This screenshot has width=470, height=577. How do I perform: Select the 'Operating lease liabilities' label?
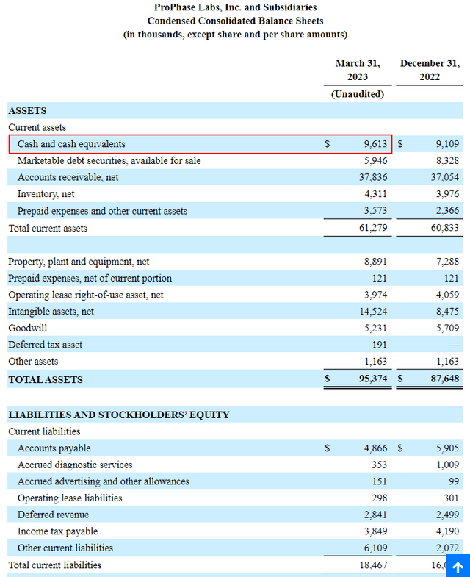click(x=70, y=498)
